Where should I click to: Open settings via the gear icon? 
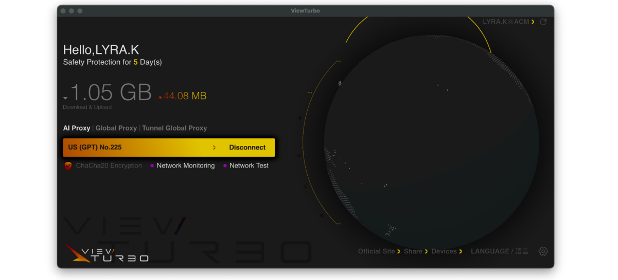pos(543,251)
